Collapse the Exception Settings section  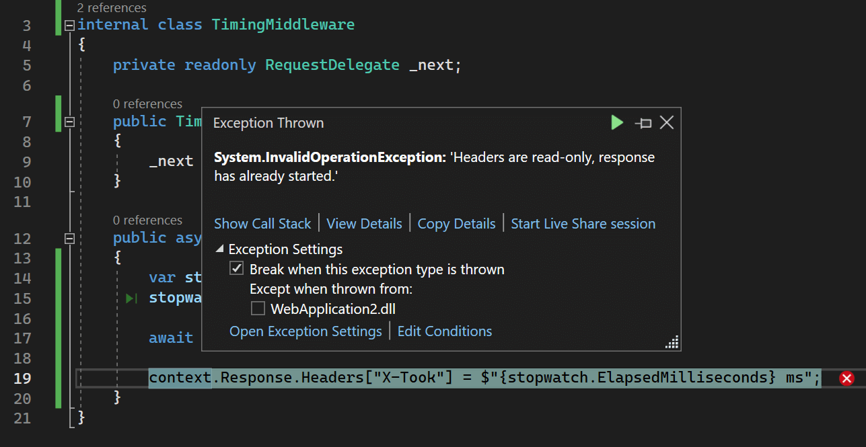pyautogui.click(x=219, y=249)
